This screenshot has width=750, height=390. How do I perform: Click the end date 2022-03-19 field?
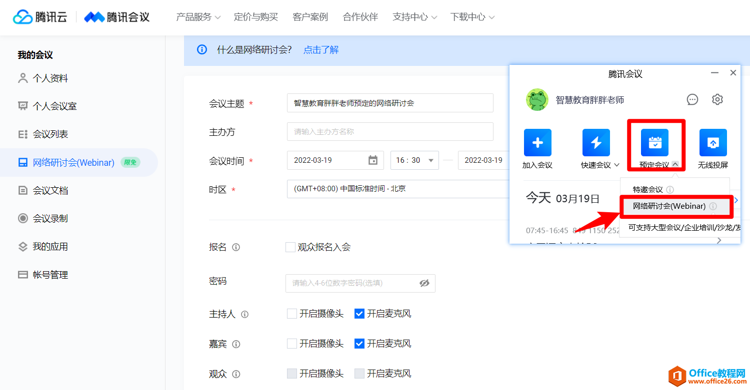click(x=483, y=160)
